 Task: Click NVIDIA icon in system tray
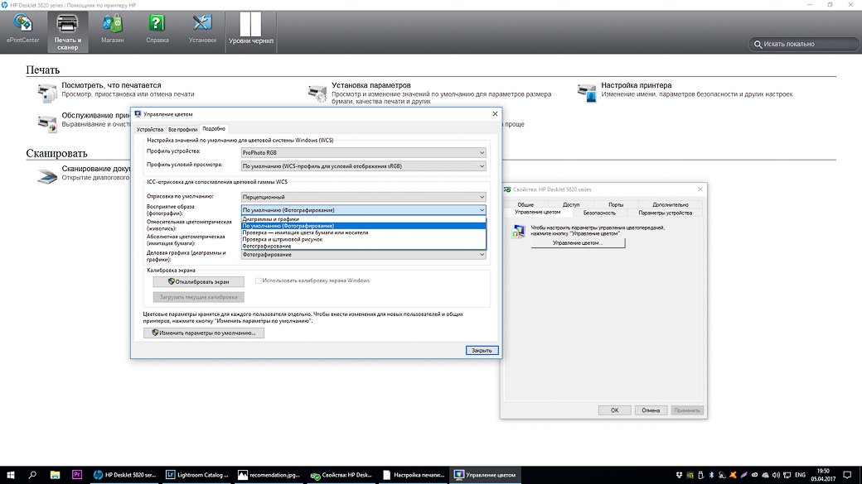[x=690, y=475]
